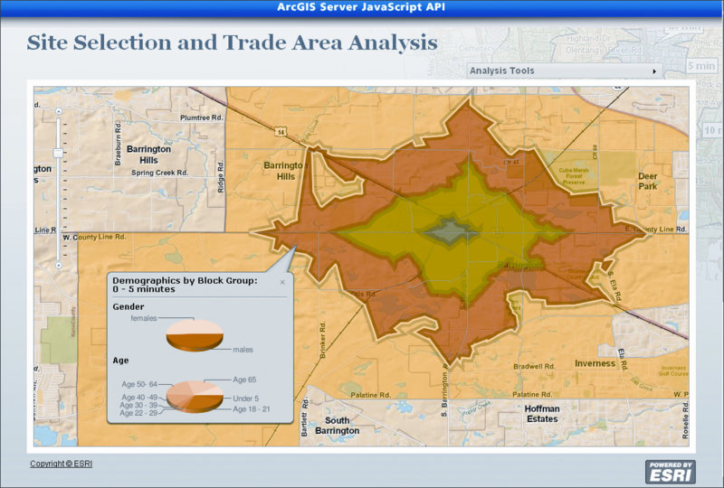Click the 'Plumtree Rd.' map label
The image size is (724, 488).
[201, 117]
